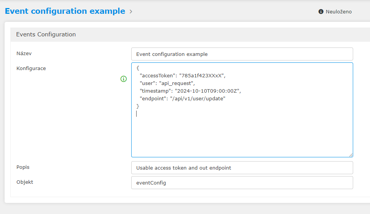
Task: Click the Objekt field label
Action: [x=24, y=182]
